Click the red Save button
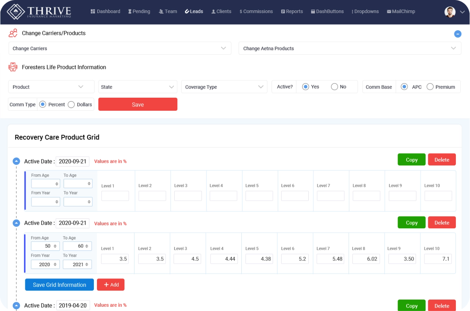470x311 pixels. (138, 104)
